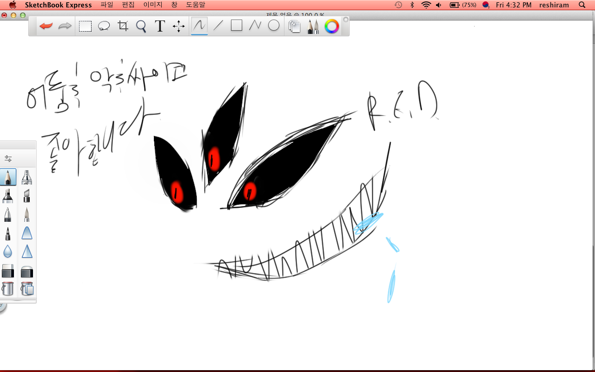
Task: Open the Layers editor
Action: (294, 26)
